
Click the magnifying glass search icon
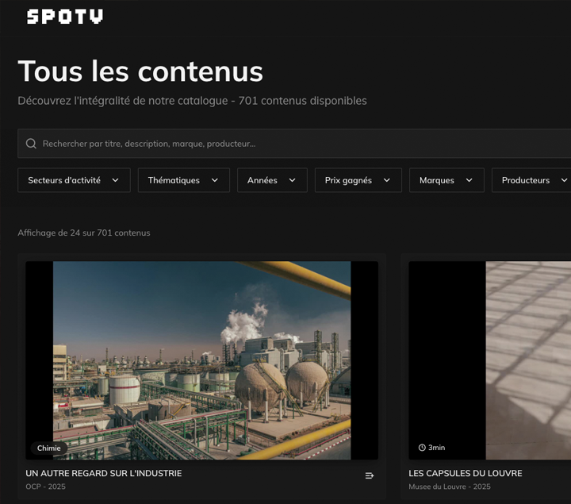(31, 144)
